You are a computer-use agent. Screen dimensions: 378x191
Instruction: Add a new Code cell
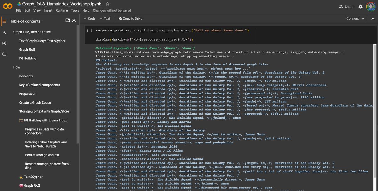coord(90,19)
